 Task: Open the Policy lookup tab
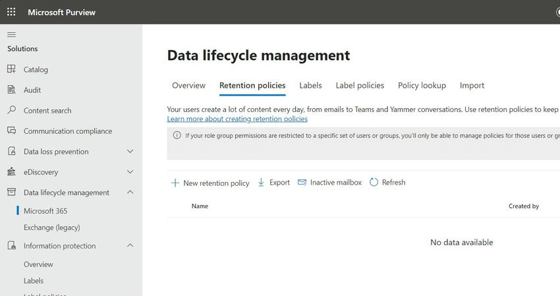pos(422,86)
